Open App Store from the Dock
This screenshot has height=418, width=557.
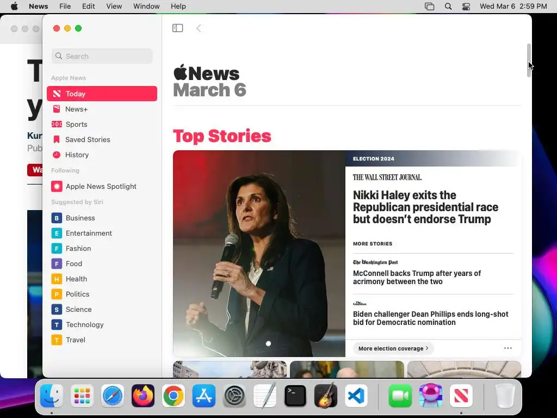coord(204,396)
